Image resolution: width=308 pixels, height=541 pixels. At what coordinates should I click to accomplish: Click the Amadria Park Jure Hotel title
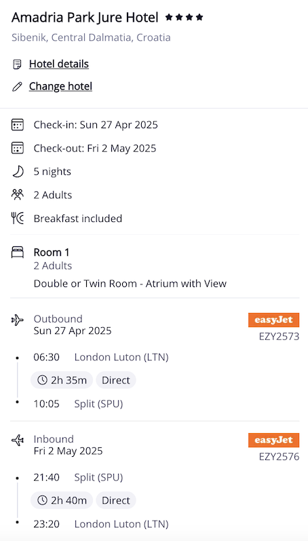pos(85,18)
